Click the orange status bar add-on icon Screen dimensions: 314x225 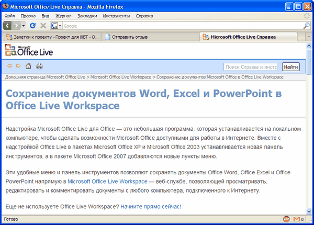pyautogui.click(x=286, y=219)
